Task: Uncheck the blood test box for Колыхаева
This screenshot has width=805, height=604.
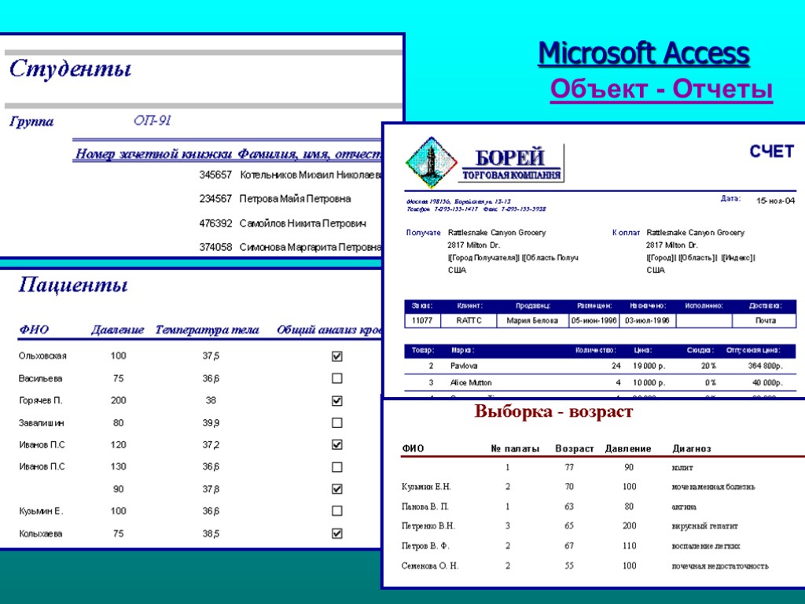Action: 336,534
